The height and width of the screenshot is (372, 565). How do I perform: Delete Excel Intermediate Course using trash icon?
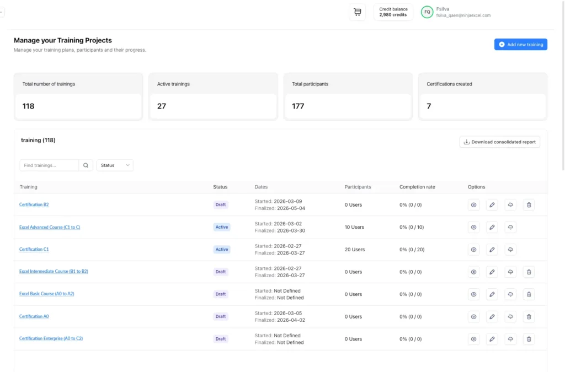[529, 272]
